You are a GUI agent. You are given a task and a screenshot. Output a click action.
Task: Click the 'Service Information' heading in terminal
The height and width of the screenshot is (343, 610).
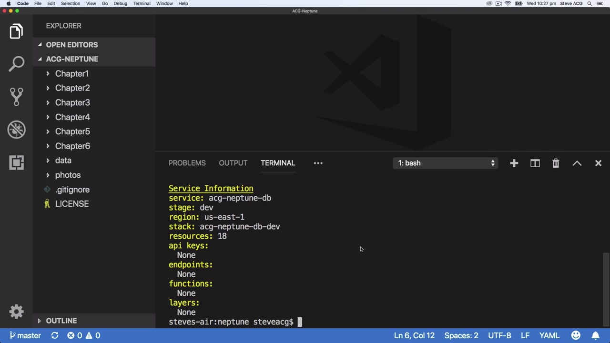pyautogui.click(x=211, y=189)
